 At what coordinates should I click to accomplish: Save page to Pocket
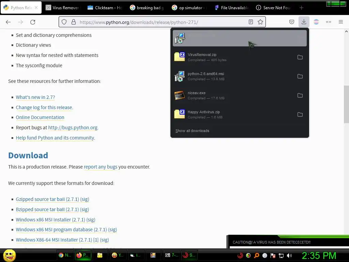click(292, 22)
